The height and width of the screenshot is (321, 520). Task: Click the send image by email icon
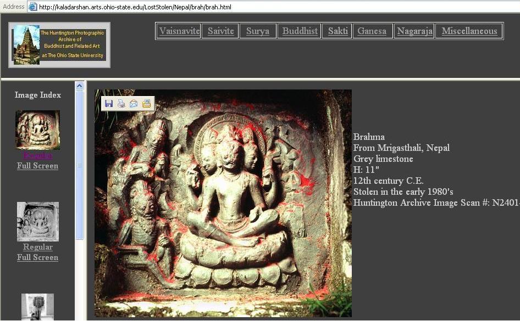pyautogui.click(x=134, y=104)
